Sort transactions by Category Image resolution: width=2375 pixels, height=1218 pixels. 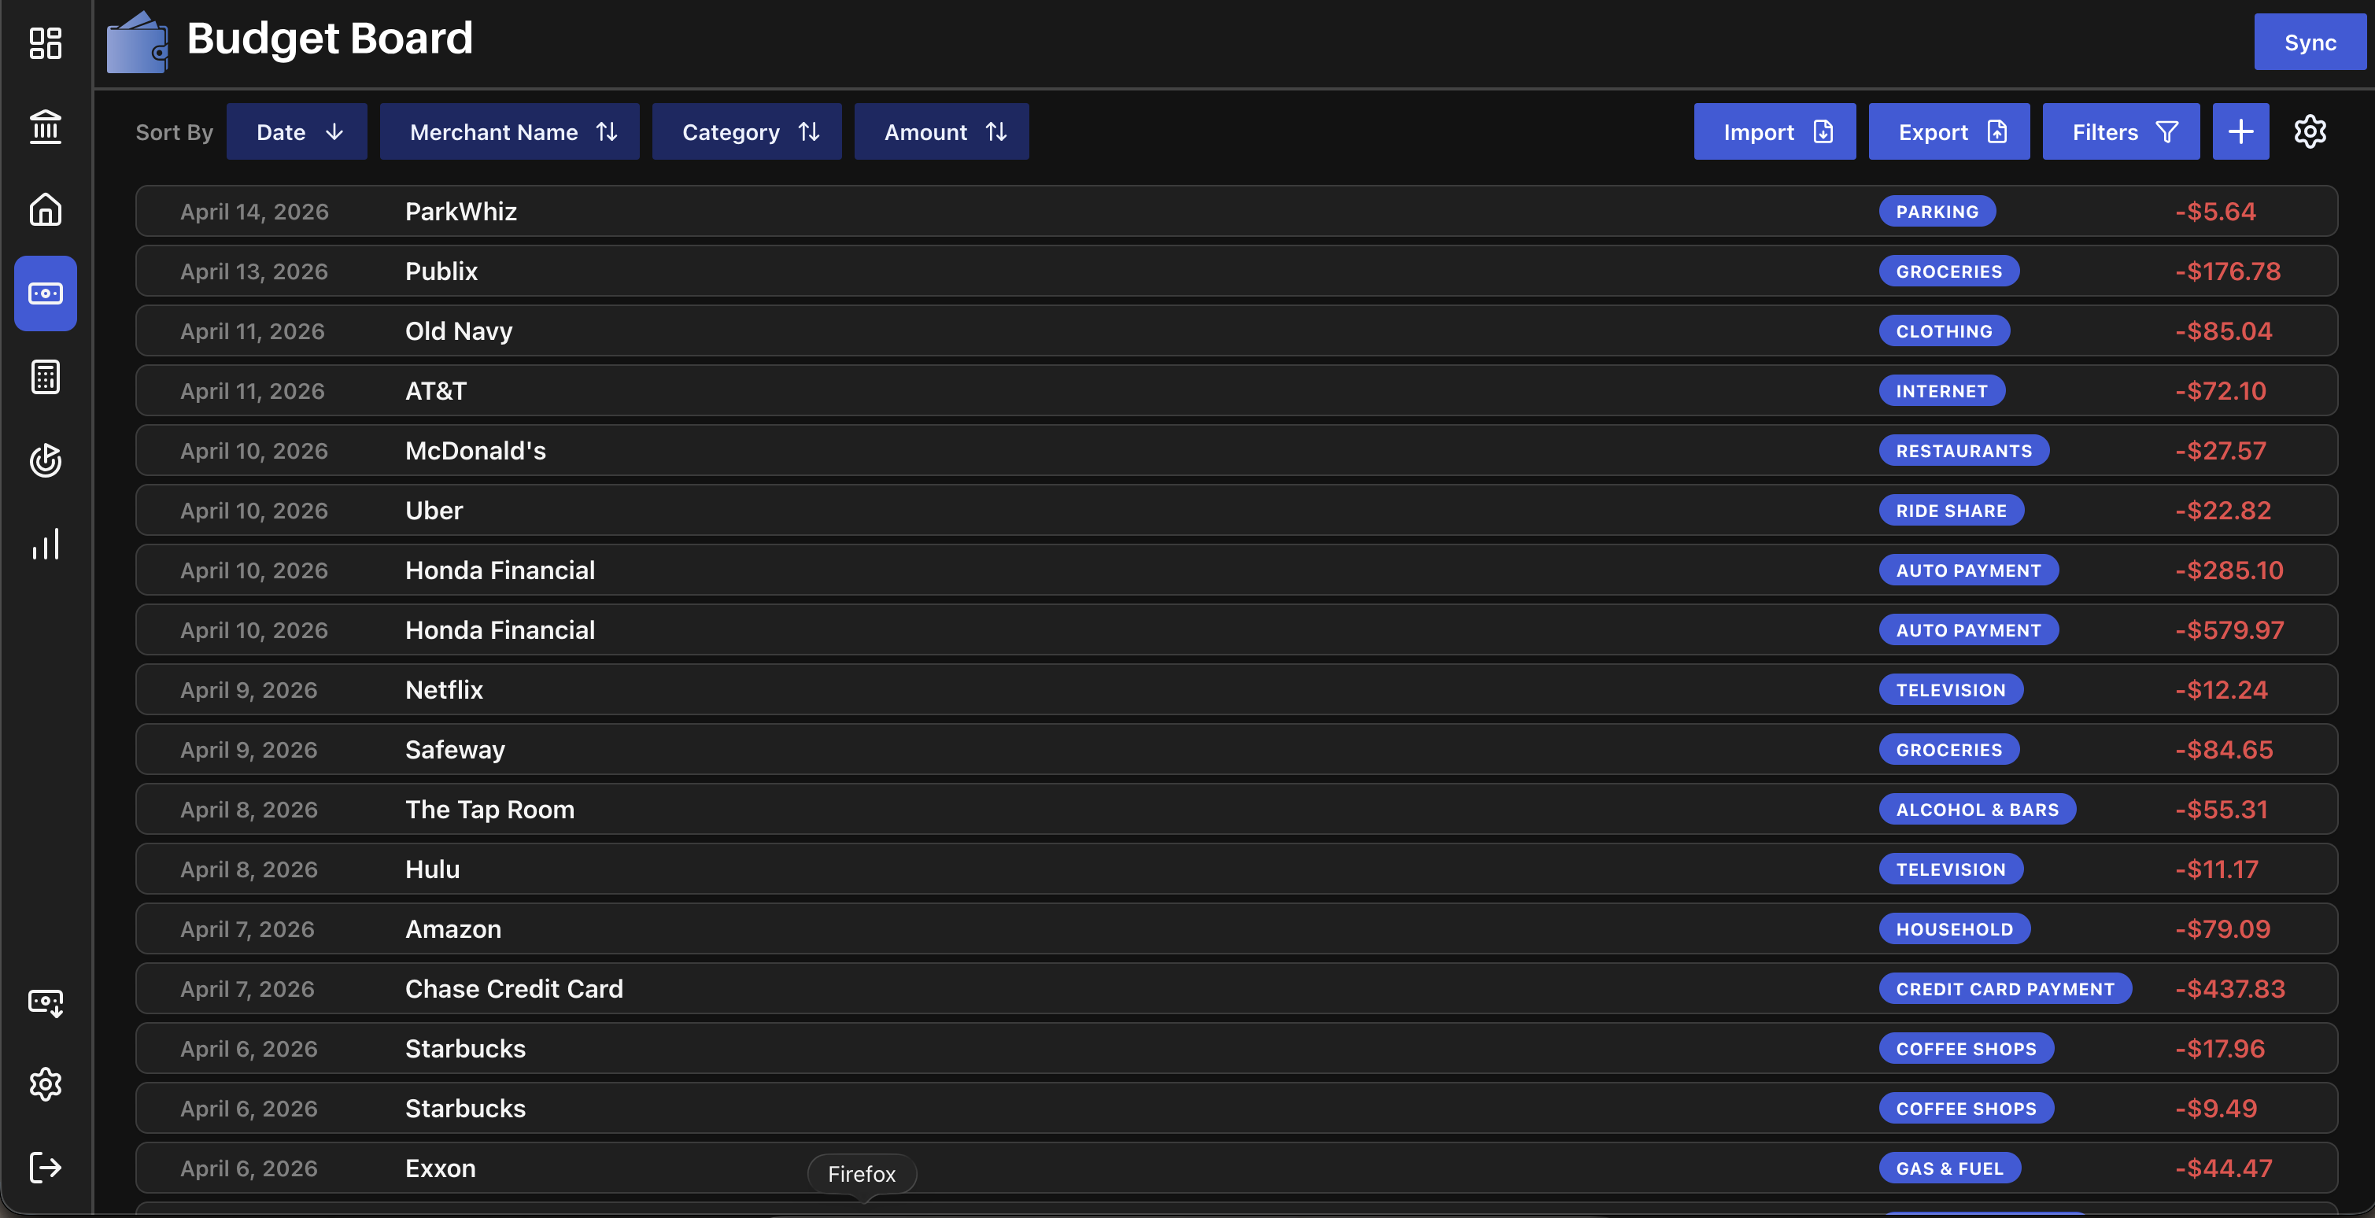pos(746,132)
